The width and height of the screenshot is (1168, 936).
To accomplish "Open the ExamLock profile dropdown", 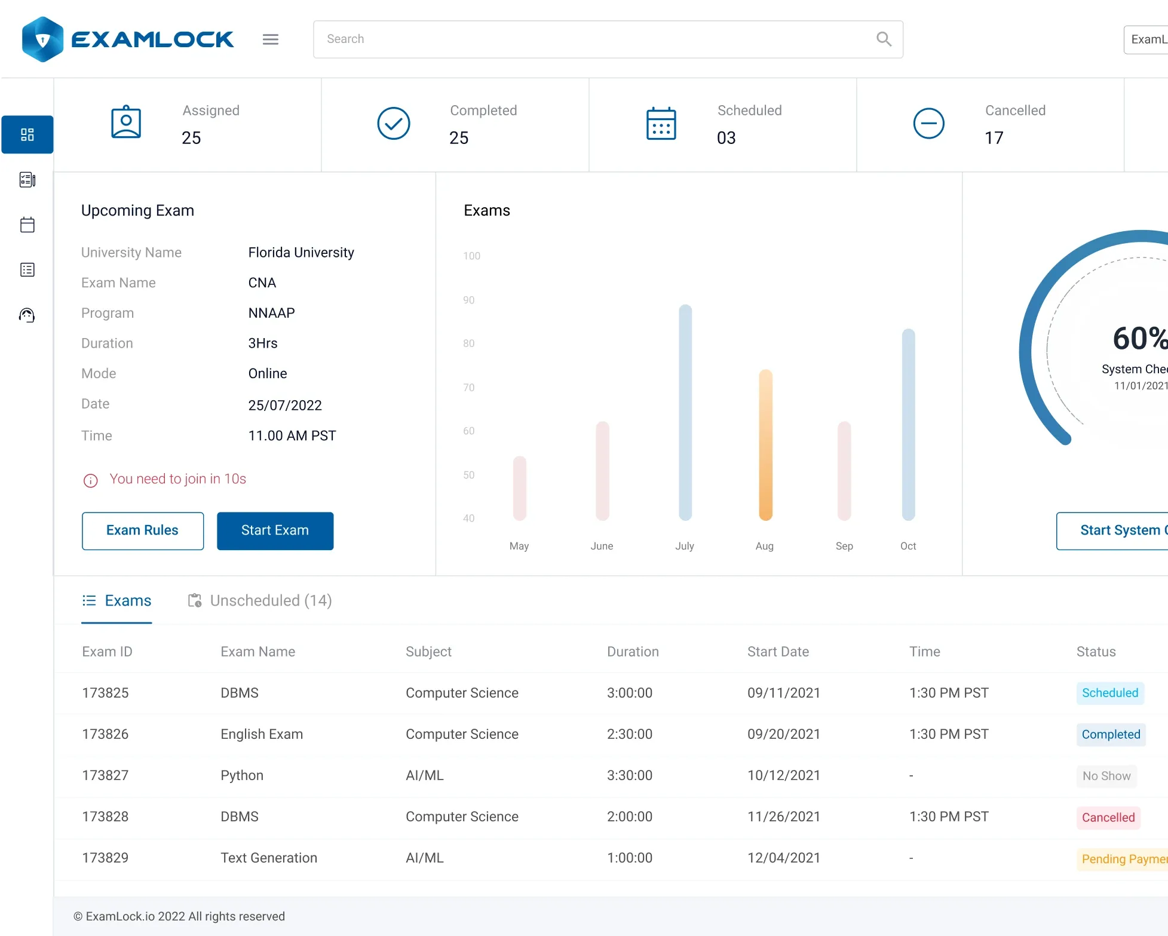I will click(1146, 39).
